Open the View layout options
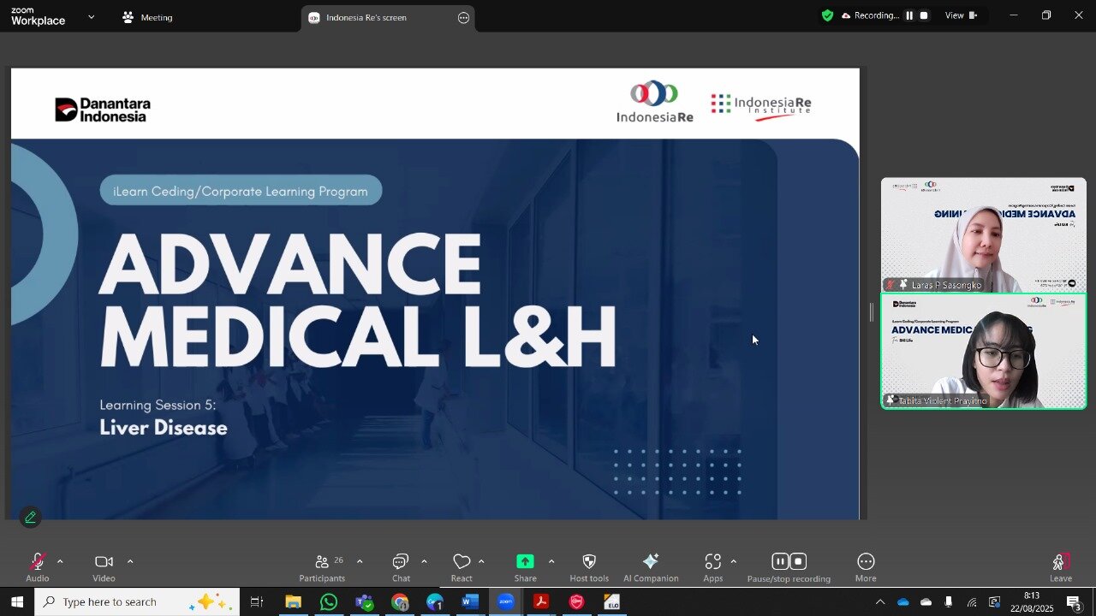 [960, 15]
